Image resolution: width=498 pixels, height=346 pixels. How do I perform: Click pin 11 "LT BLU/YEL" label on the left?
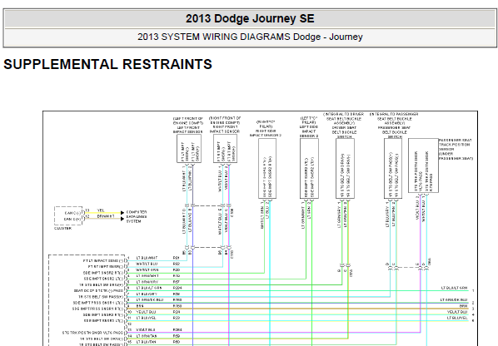[146, 318]
